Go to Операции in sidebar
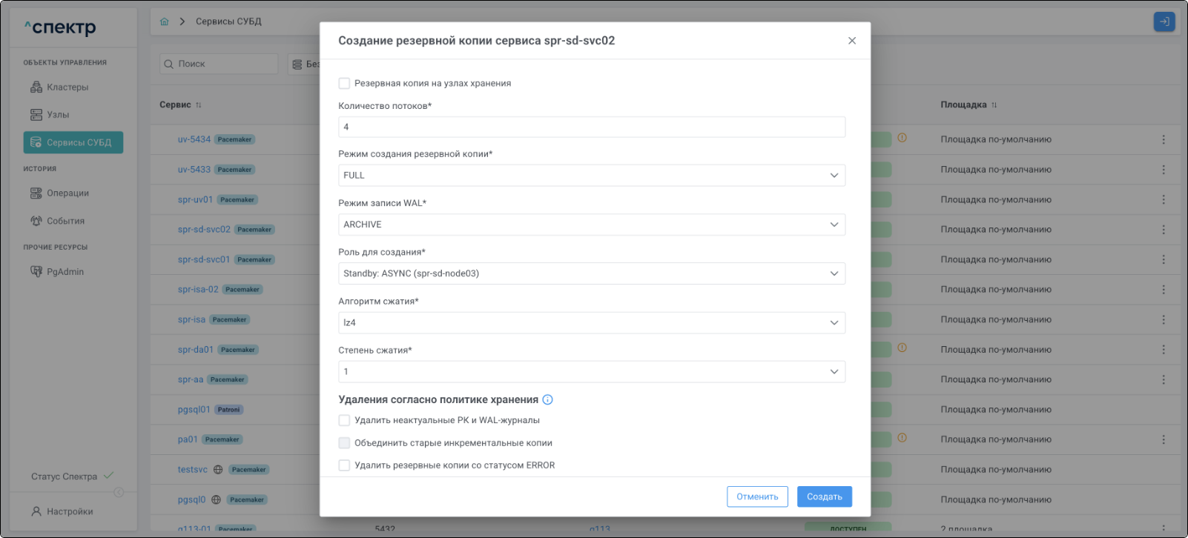This screenshot has height=538, width=1188. (67, 193)
